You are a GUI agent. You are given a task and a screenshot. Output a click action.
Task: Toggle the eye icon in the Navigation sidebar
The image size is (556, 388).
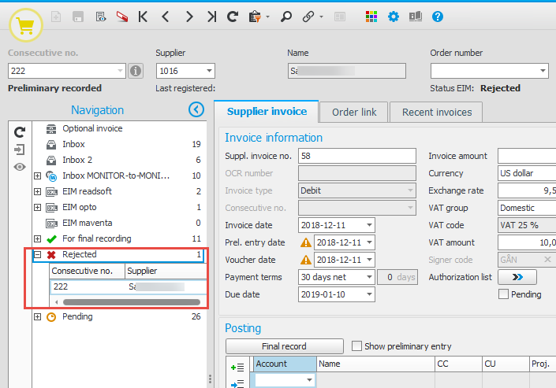[x=20, y=167]
